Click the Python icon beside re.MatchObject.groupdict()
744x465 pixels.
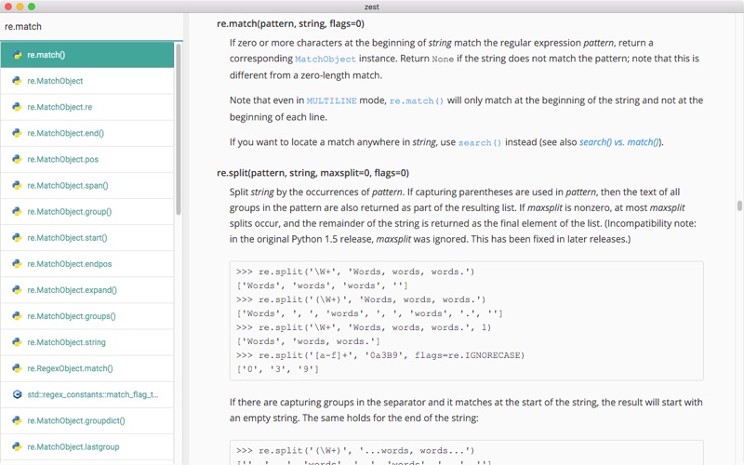click(x=17, y=420)
